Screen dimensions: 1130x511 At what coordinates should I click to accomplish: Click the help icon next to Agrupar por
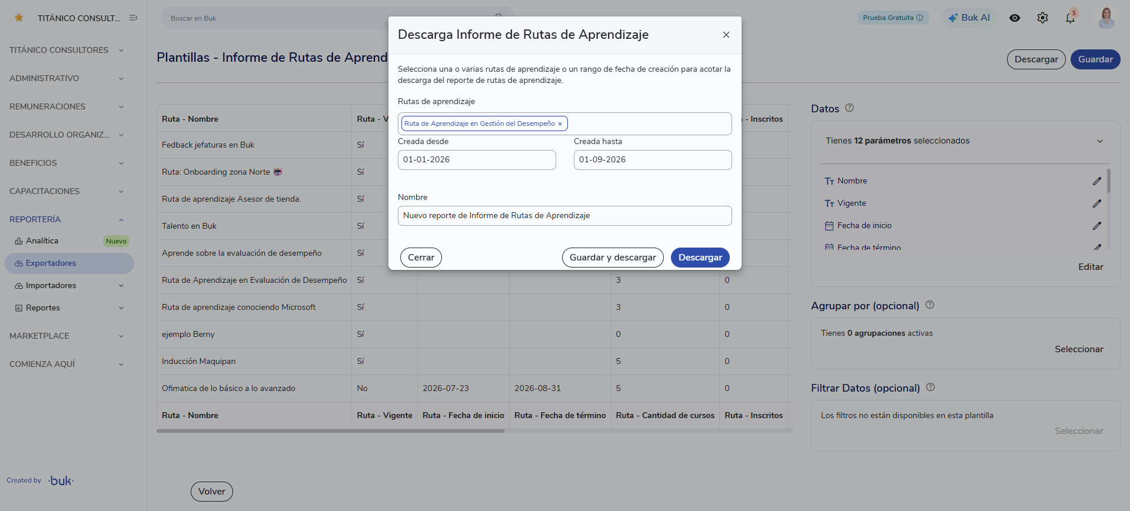click(x=930, y=305)
